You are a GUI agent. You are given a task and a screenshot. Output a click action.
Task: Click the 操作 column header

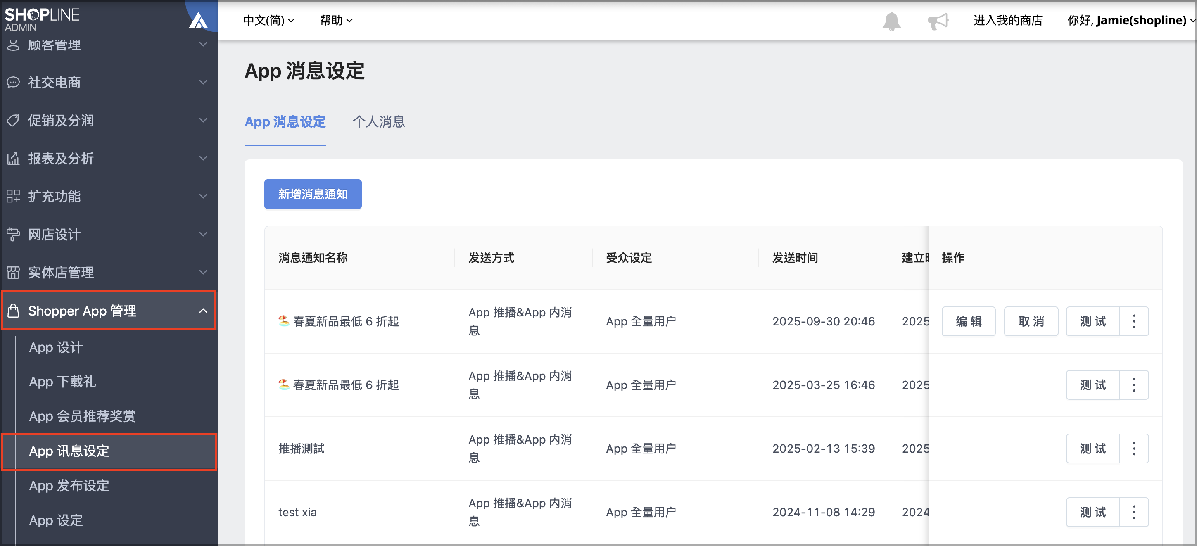(x=953, y=257)
